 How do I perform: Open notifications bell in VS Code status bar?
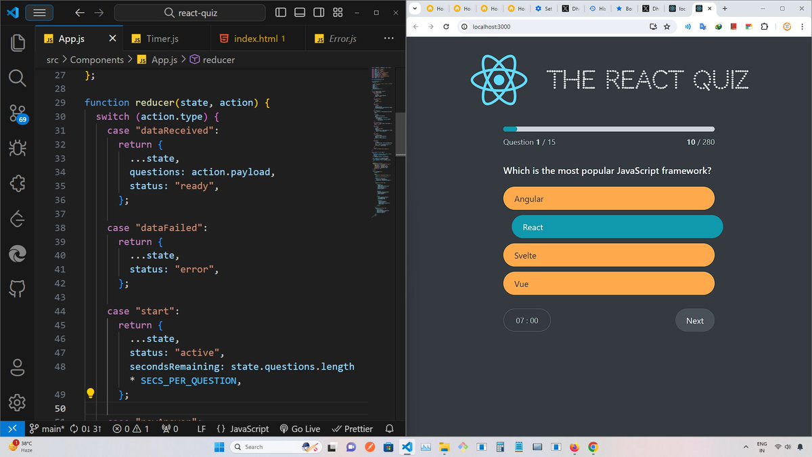pyautogui.click(x=389, y=429)
